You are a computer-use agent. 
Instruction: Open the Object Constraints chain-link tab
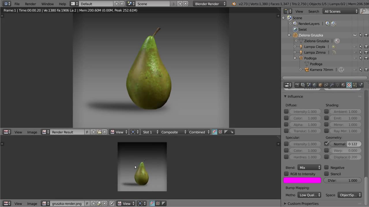(x=326, y=85)
